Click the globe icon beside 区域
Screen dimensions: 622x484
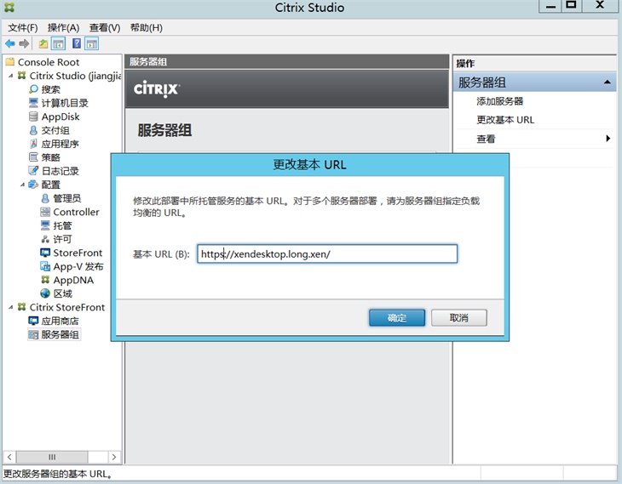[x=45, y=293]
